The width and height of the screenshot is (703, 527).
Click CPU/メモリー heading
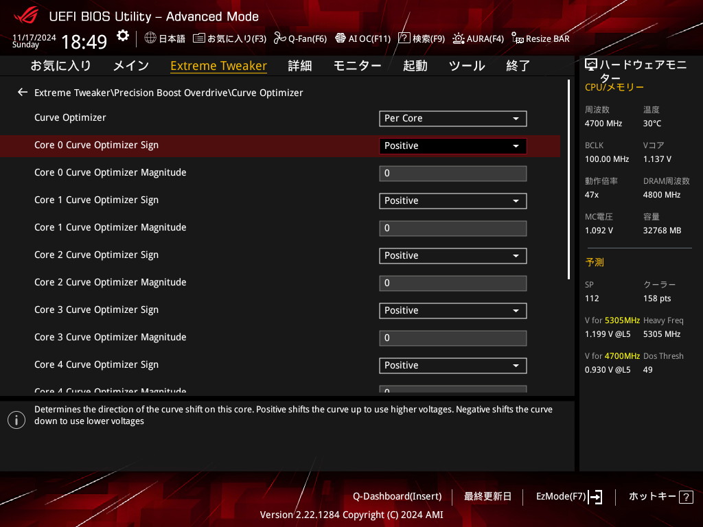click(614, 87)
